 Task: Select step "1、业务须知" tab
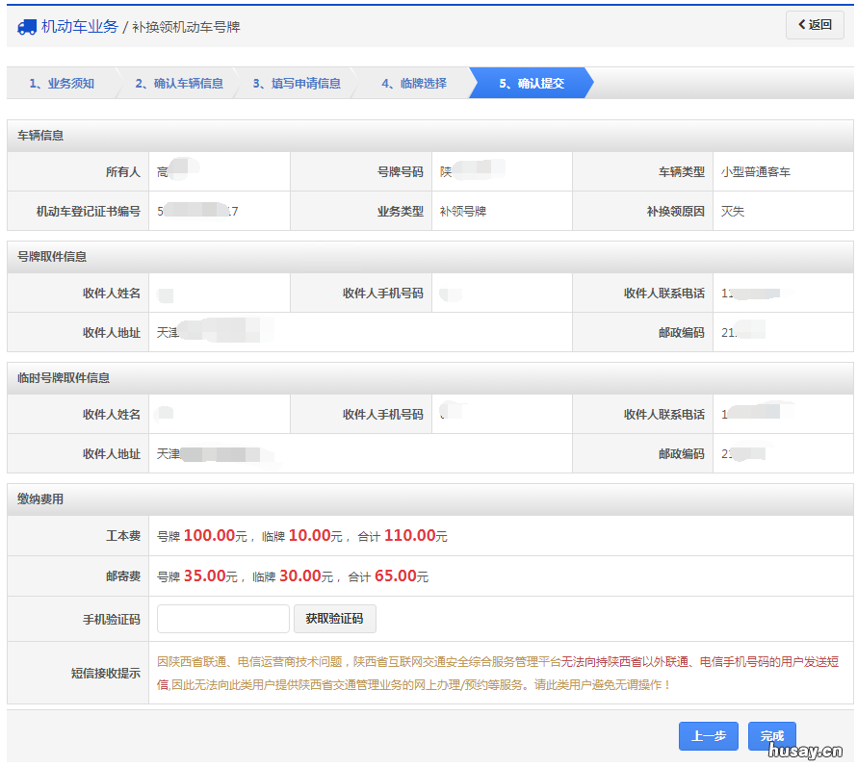pos(64,84)
